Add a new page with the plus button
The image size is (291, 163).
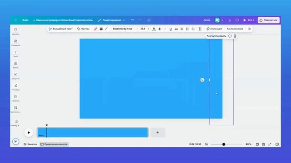pyautogui.click(x=158, y=133)
